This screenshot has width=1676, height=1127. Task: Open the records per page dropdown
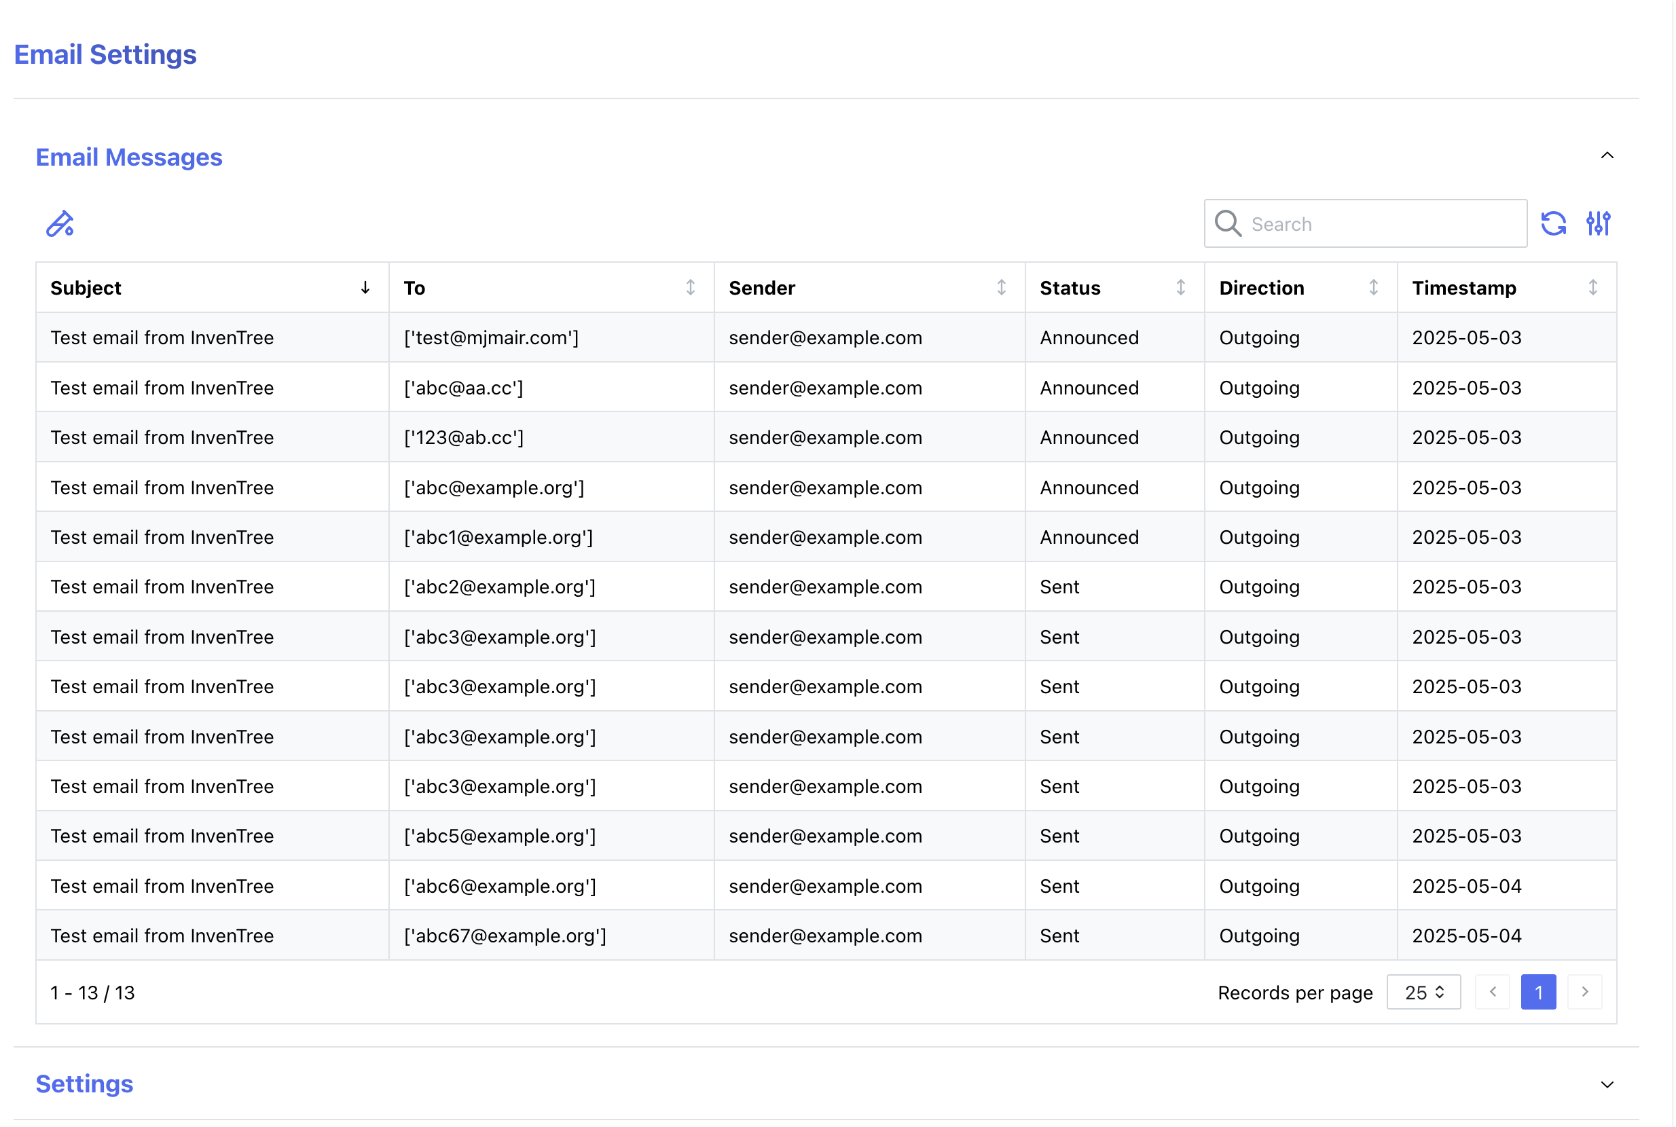1423,992
